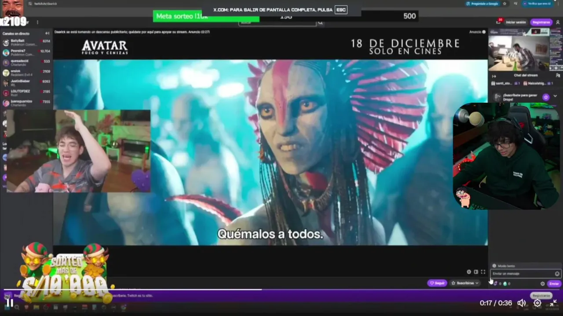Open Twitch player settings gear
Screen dimensions: 563x316
[469, 272]
